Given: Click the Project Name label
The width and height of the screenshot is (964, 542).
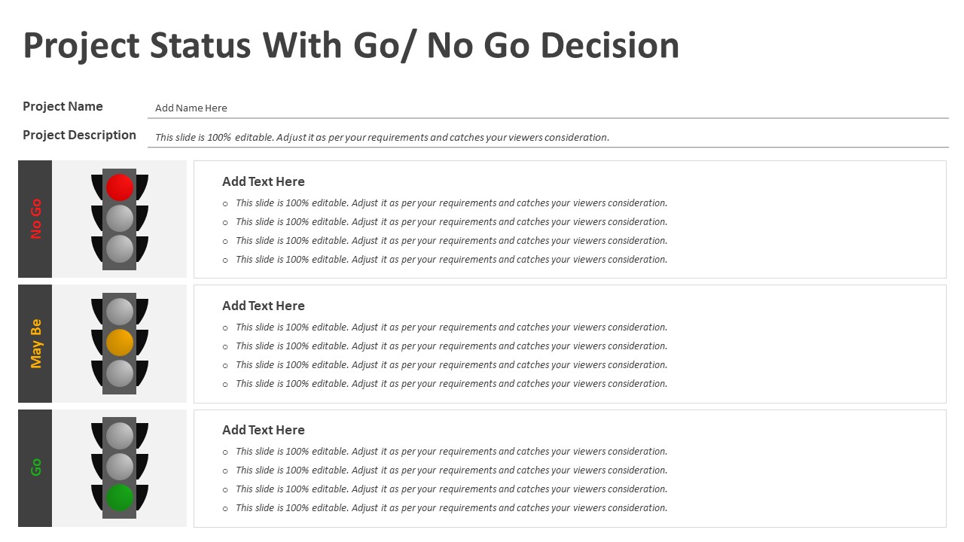Looking at the screenshot, I should click(63, 106).
